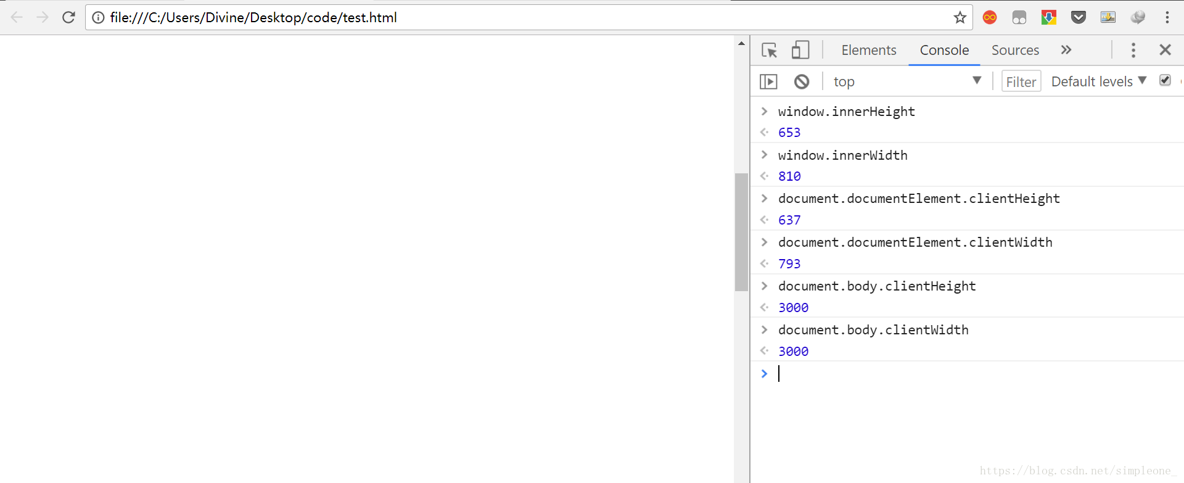
Task: Open the colorful shield extension icon
Action: coord(1049,17)
